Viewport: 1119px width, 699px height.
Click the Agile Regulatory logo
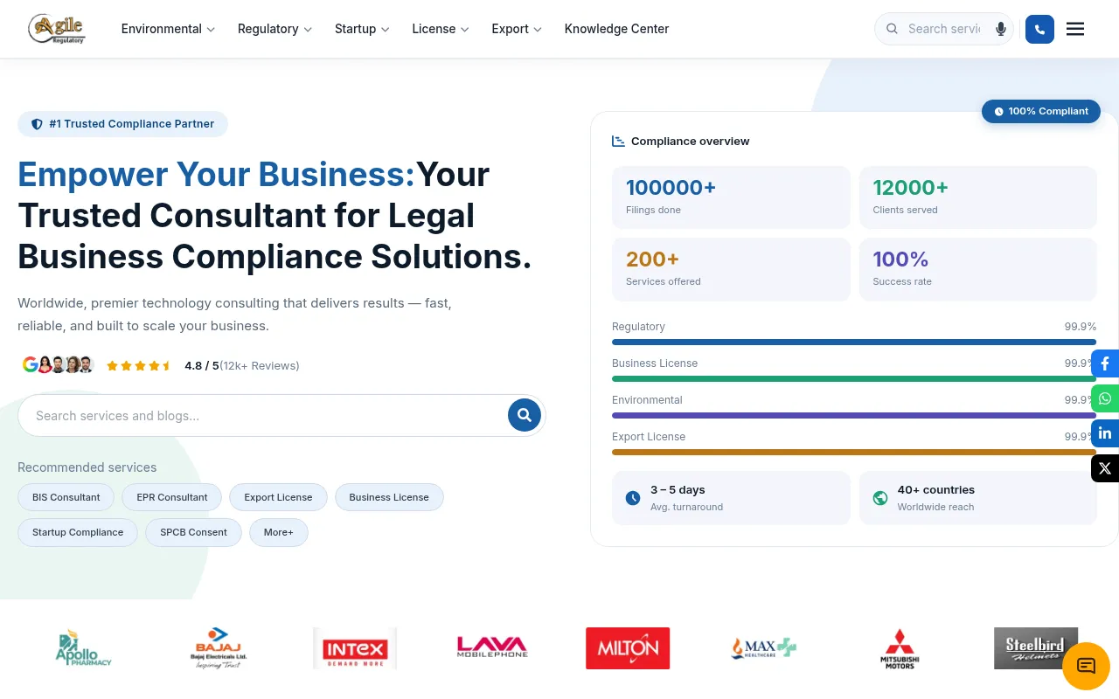[57, 29]
